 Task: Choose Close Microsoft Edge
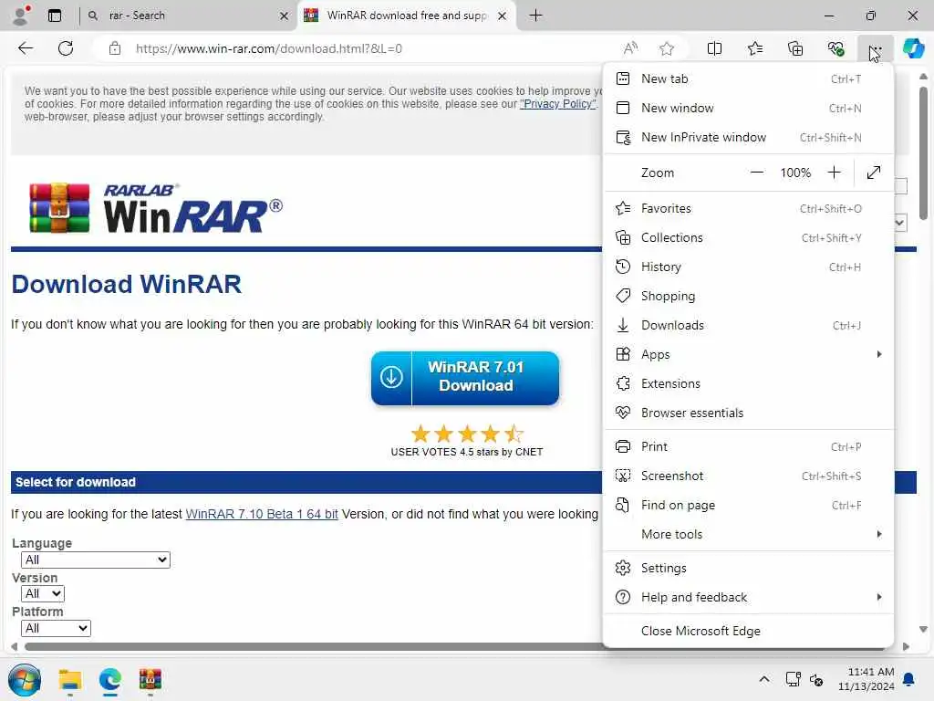point(748,632)
